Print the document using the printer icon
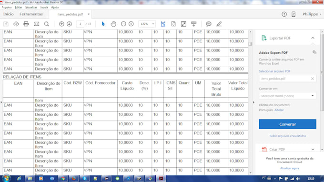Screen dimensions: 324x182 tap(26, 24)
